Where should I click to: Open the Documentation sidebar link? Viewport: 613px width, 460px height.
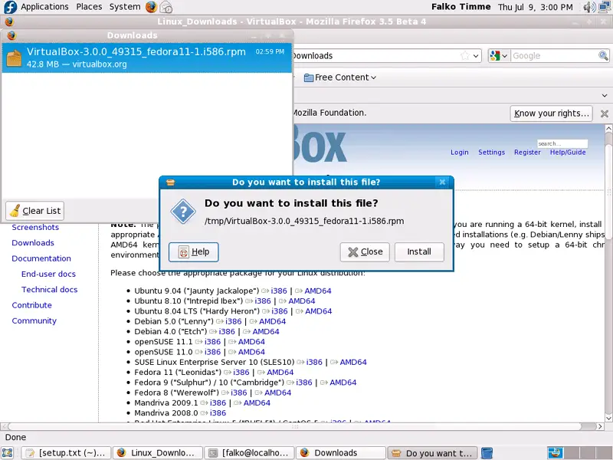pyautogui.click(x=41, y=258)
